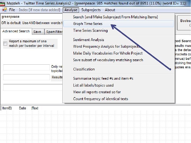This screenshot has width=191, height=143.
Task: Click the input field beside Results label
Action: point(27,77)
